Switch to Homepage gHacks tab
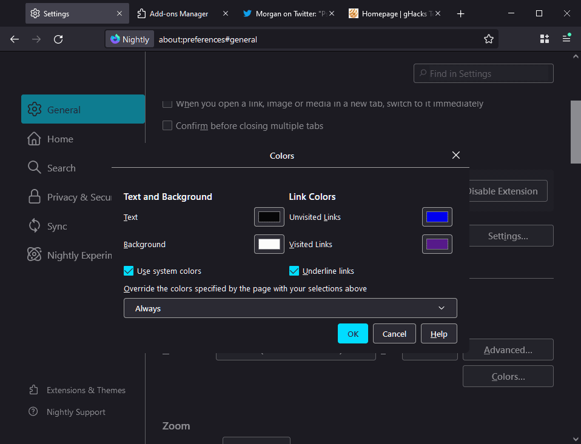 pyautogui.click(x=395, y=13)
